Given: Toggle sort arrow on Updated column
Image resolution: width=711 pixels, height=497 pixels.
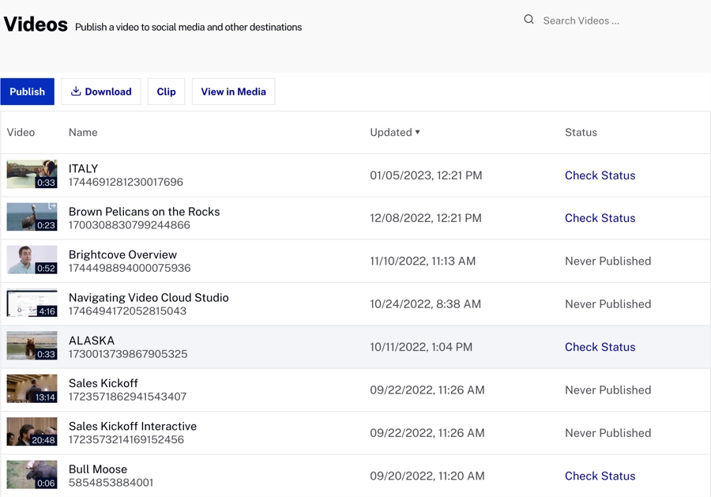Looking at the screenshot, I should coord(418,132).
